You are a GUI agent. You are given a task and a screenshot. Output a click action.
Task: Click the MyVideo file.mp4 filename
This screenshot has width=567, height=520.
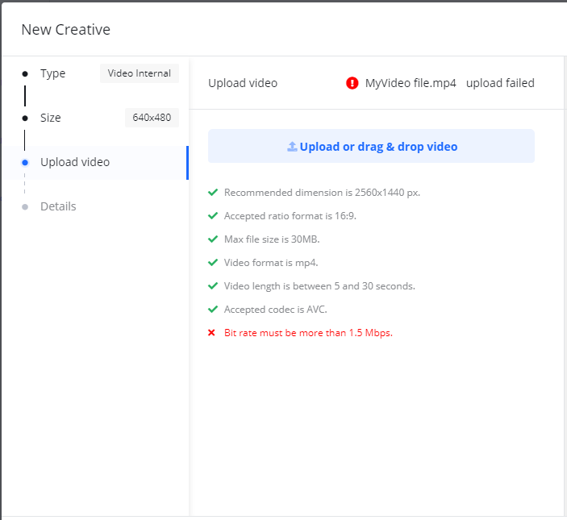[411, 83]
